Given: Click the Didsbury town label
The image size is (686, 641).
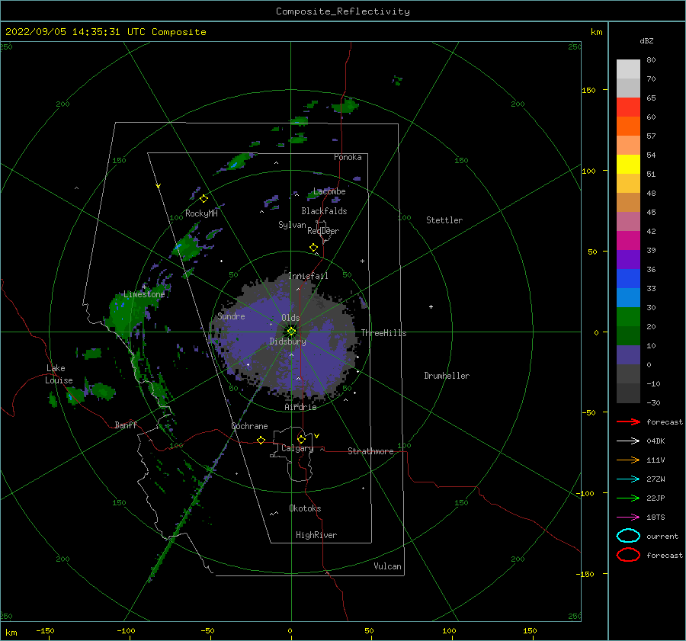Looking at the screenshot, I should (288, 341).
